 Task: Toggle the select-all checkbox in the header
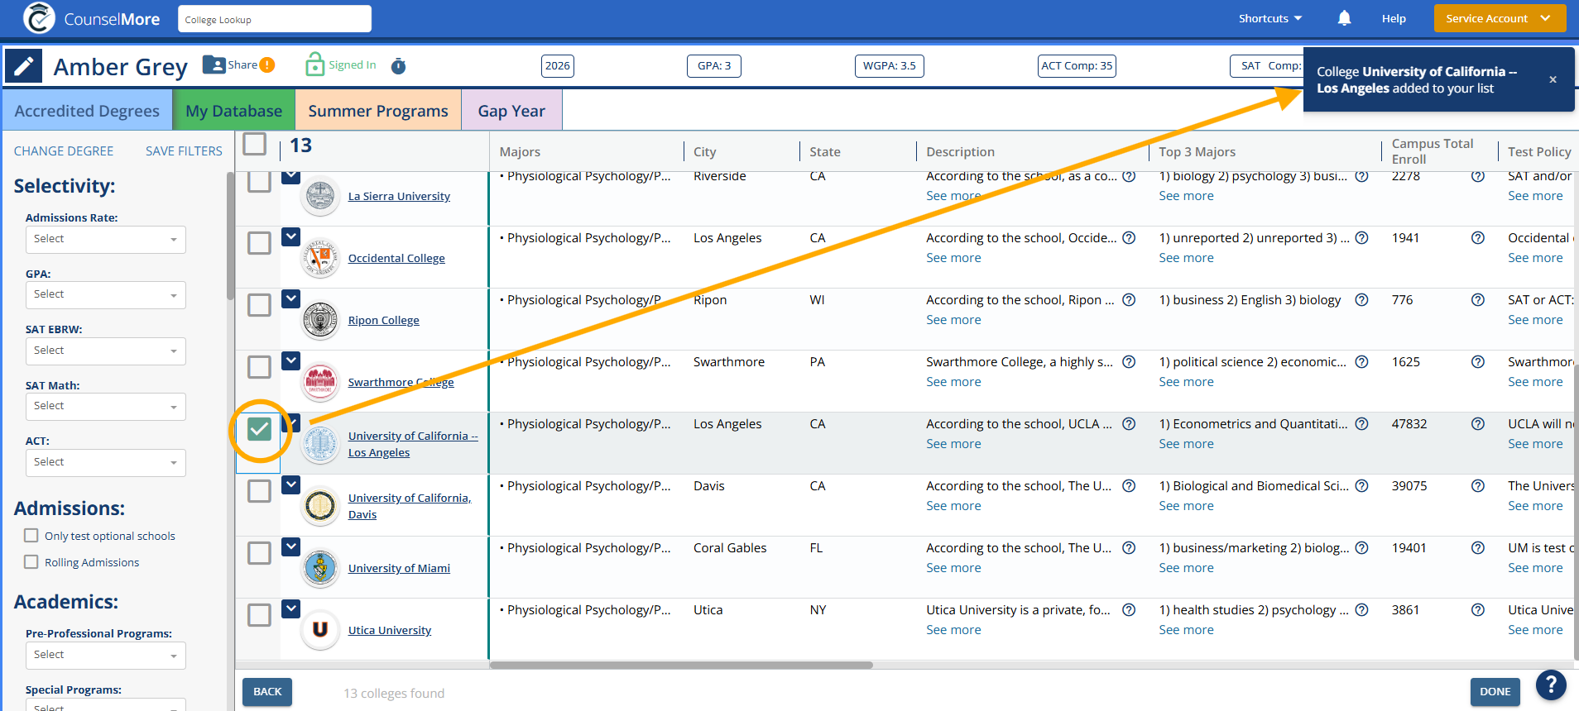click(x=255, y=144)
